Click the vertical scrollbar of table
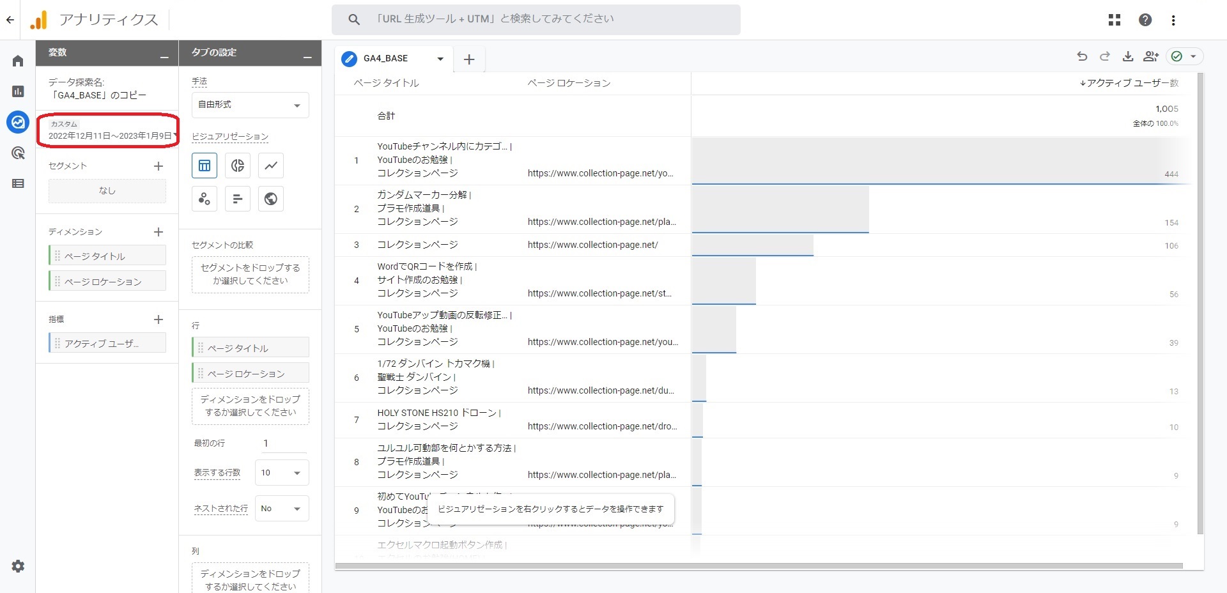 (x=1200, y=304)
